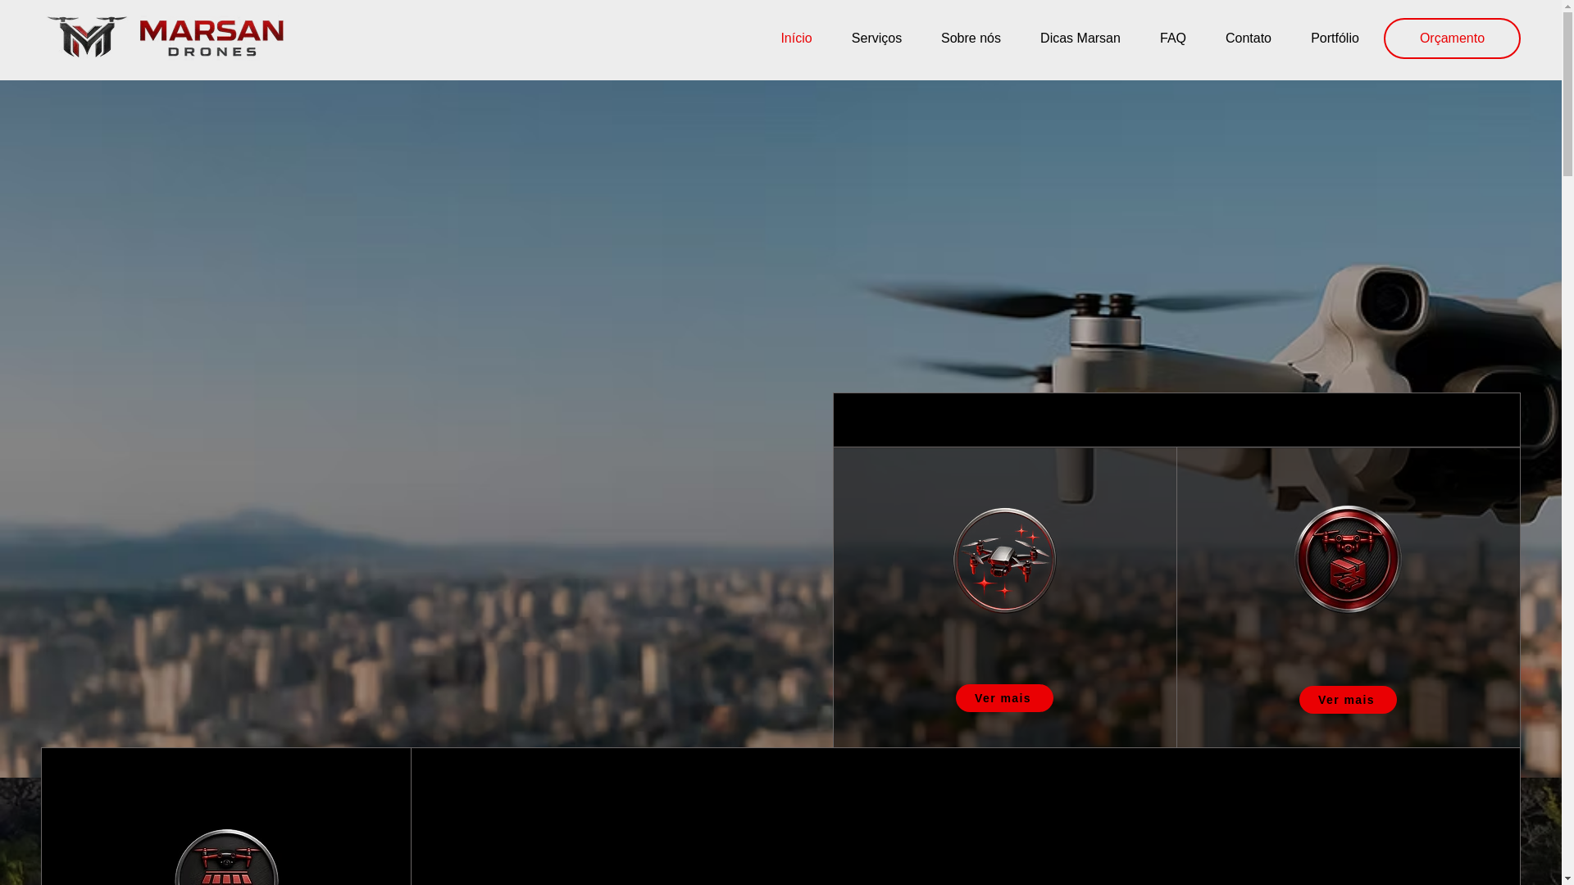The width and height of the screenshot is (1574, 885).
Task: Open the FAQ page
Action: 1172,39
